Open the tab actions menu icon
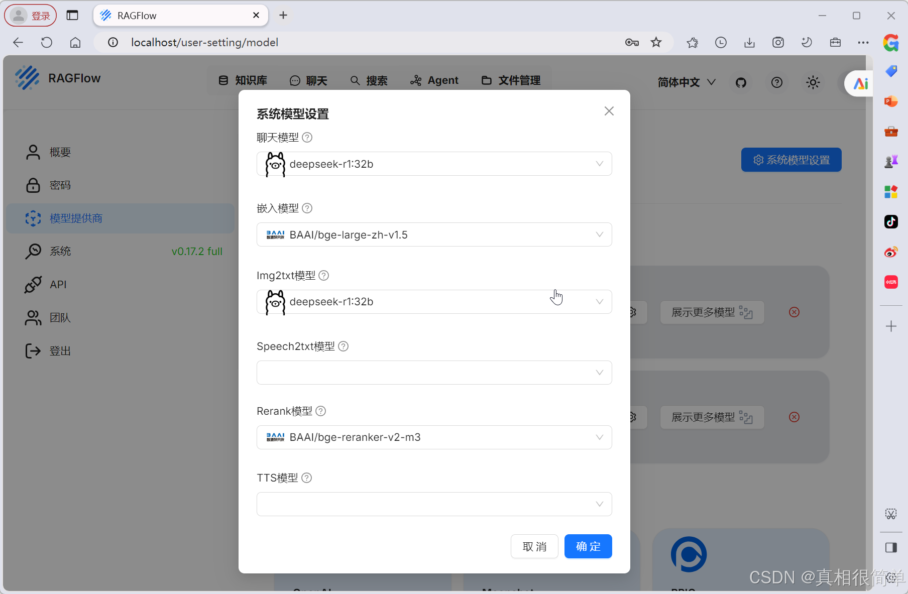908x594 pixels. click(72, 16)
